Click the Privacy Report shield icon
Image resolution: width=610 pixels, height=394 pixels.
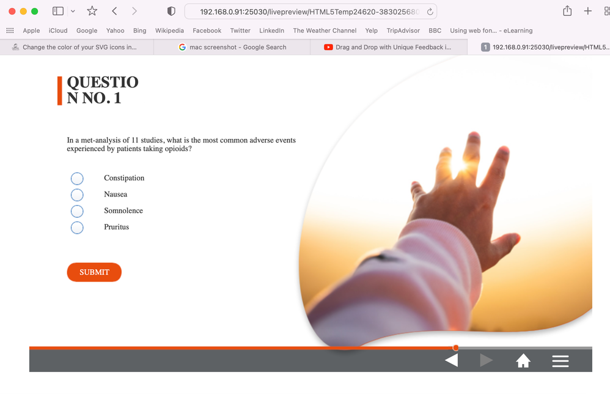(x=171, y=10)
